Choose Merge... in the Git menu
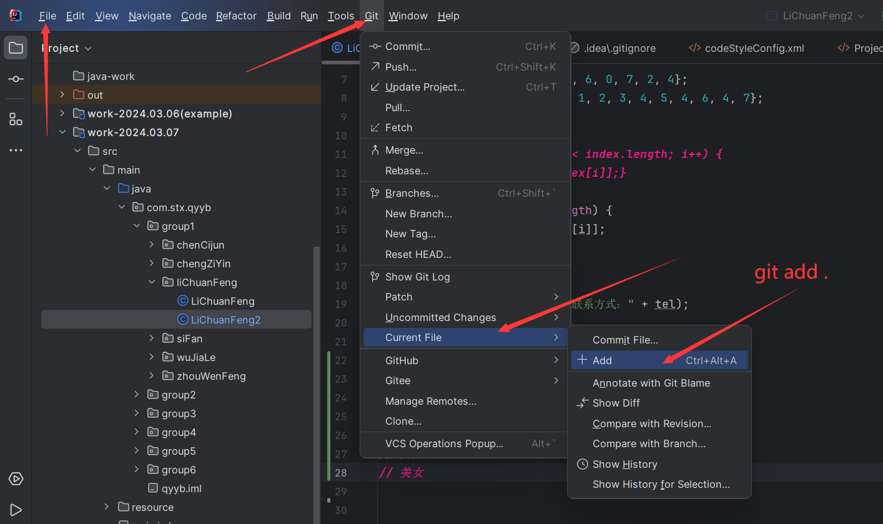 pyautogui.click(x=465, y=150)
